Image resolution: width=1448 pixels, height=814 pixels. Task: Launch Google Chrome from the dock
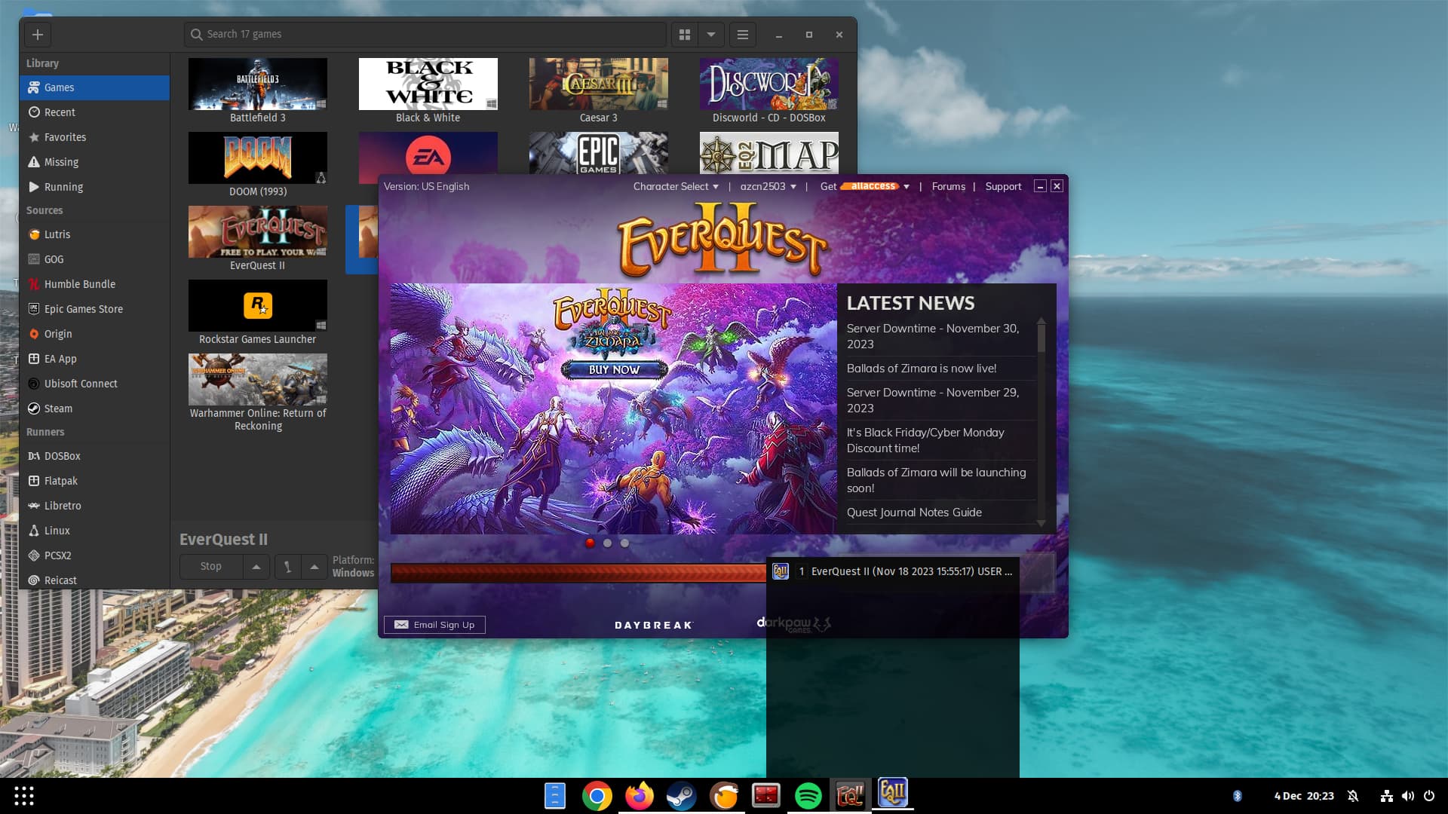pyautogui.click(x=597, y=796)
